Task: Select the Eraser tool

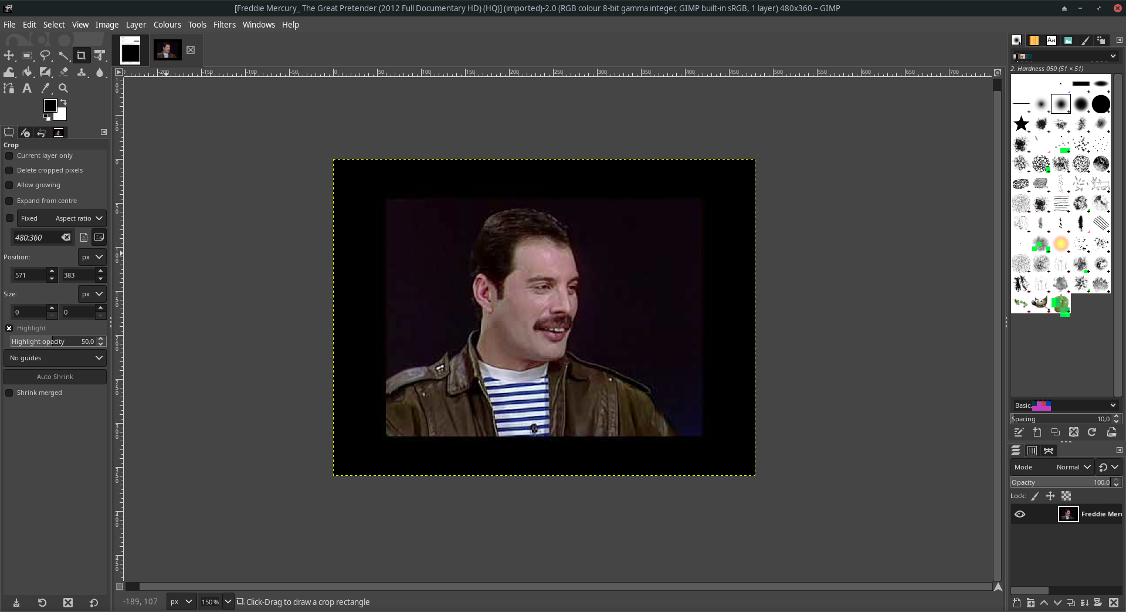Action: [x=63, y=72]
